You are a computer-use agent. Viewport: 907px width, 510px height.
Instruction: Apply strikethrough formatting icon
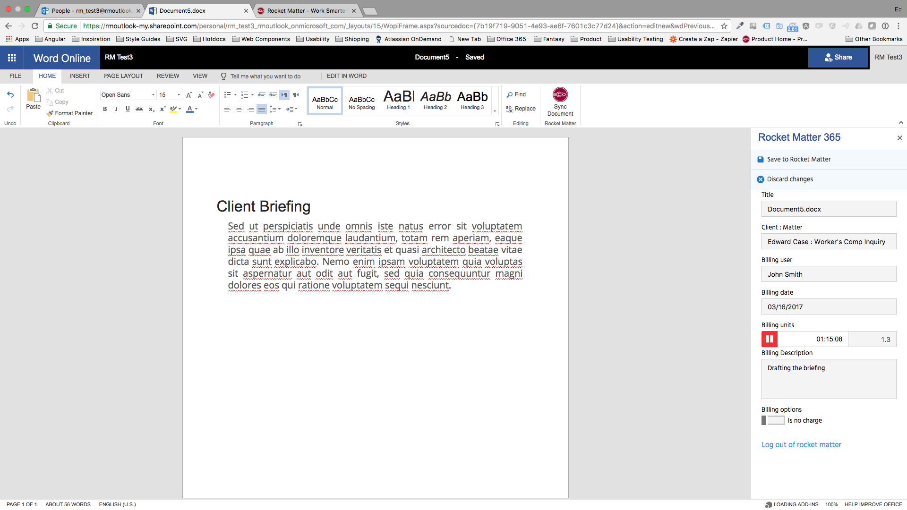(x=139, y=109)
